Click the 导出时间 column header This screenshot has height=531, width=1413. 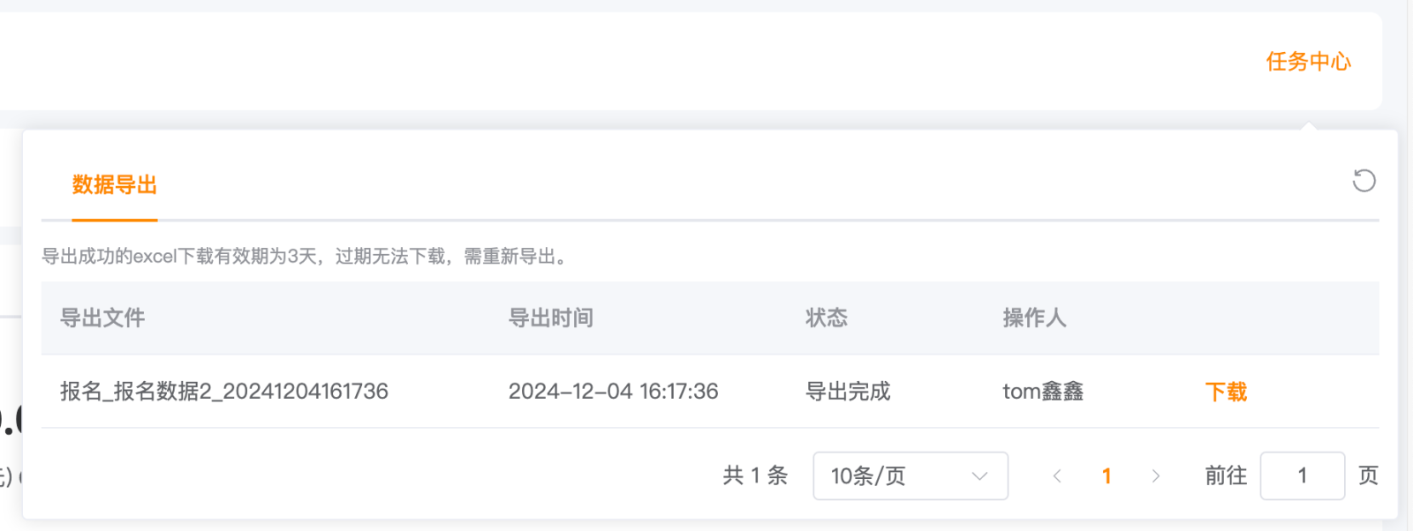[551, 318]
